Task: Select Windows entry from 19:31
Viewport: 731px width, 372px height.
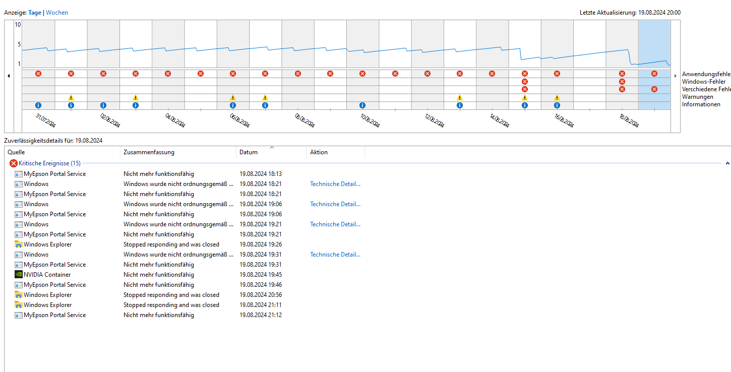Action: [x=36, y=255]
